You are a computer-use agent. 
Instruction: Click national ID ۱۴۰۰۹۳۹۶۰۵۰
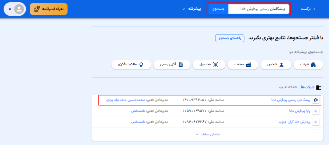[x=194, y=100]
